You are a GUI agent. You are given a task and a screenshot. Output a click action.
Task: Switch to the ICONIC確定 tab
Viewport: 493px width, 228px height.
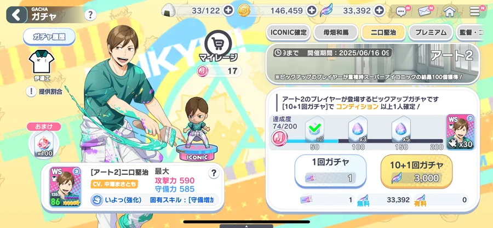pyautogui.click(x=288, y=32)
